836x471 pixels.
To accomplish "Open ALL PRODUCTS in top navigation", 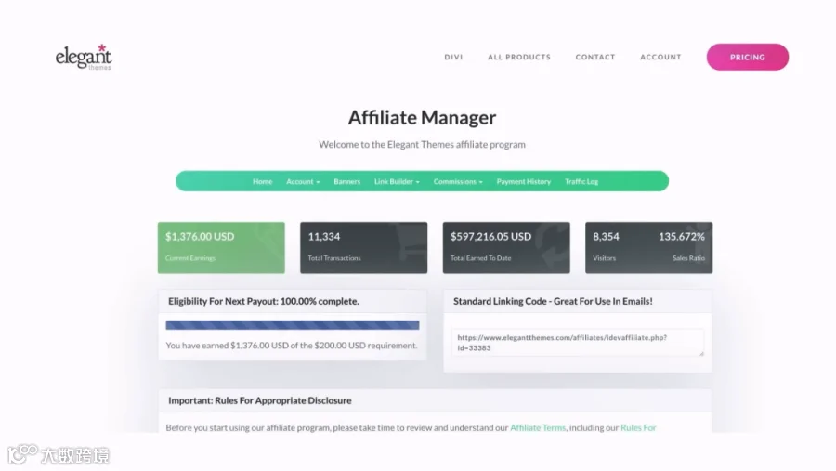I will [x=518, y=57].
